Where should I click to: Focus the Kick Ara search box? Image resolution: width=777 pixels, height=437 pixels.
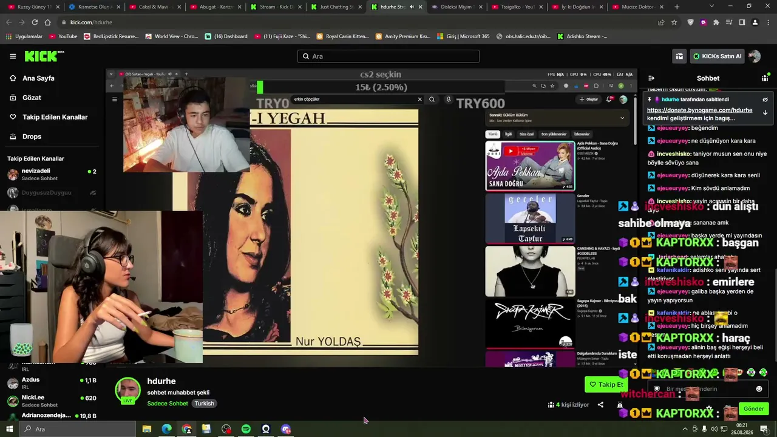pos(388,56)
